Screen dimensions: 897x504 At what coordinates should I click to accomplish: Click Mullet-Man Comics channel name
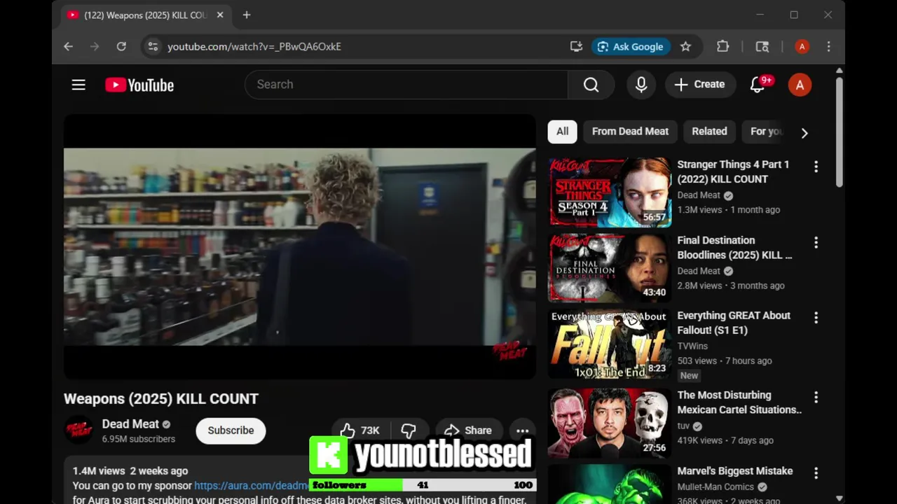(x=715, y=487)
